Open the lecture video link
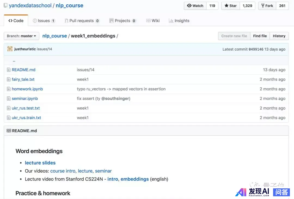 85,171
